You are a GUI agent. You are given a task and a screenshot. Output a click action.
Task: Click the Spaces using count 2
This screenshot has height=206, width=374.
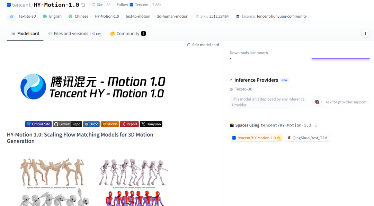pyautogui.click(x=315, y=125)
